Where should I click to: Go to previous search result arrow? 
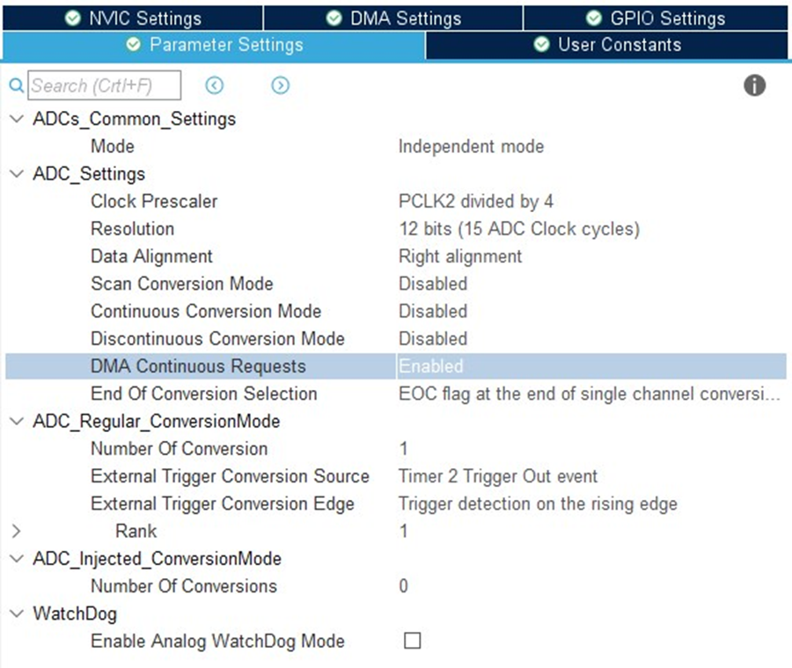point(214,85)
